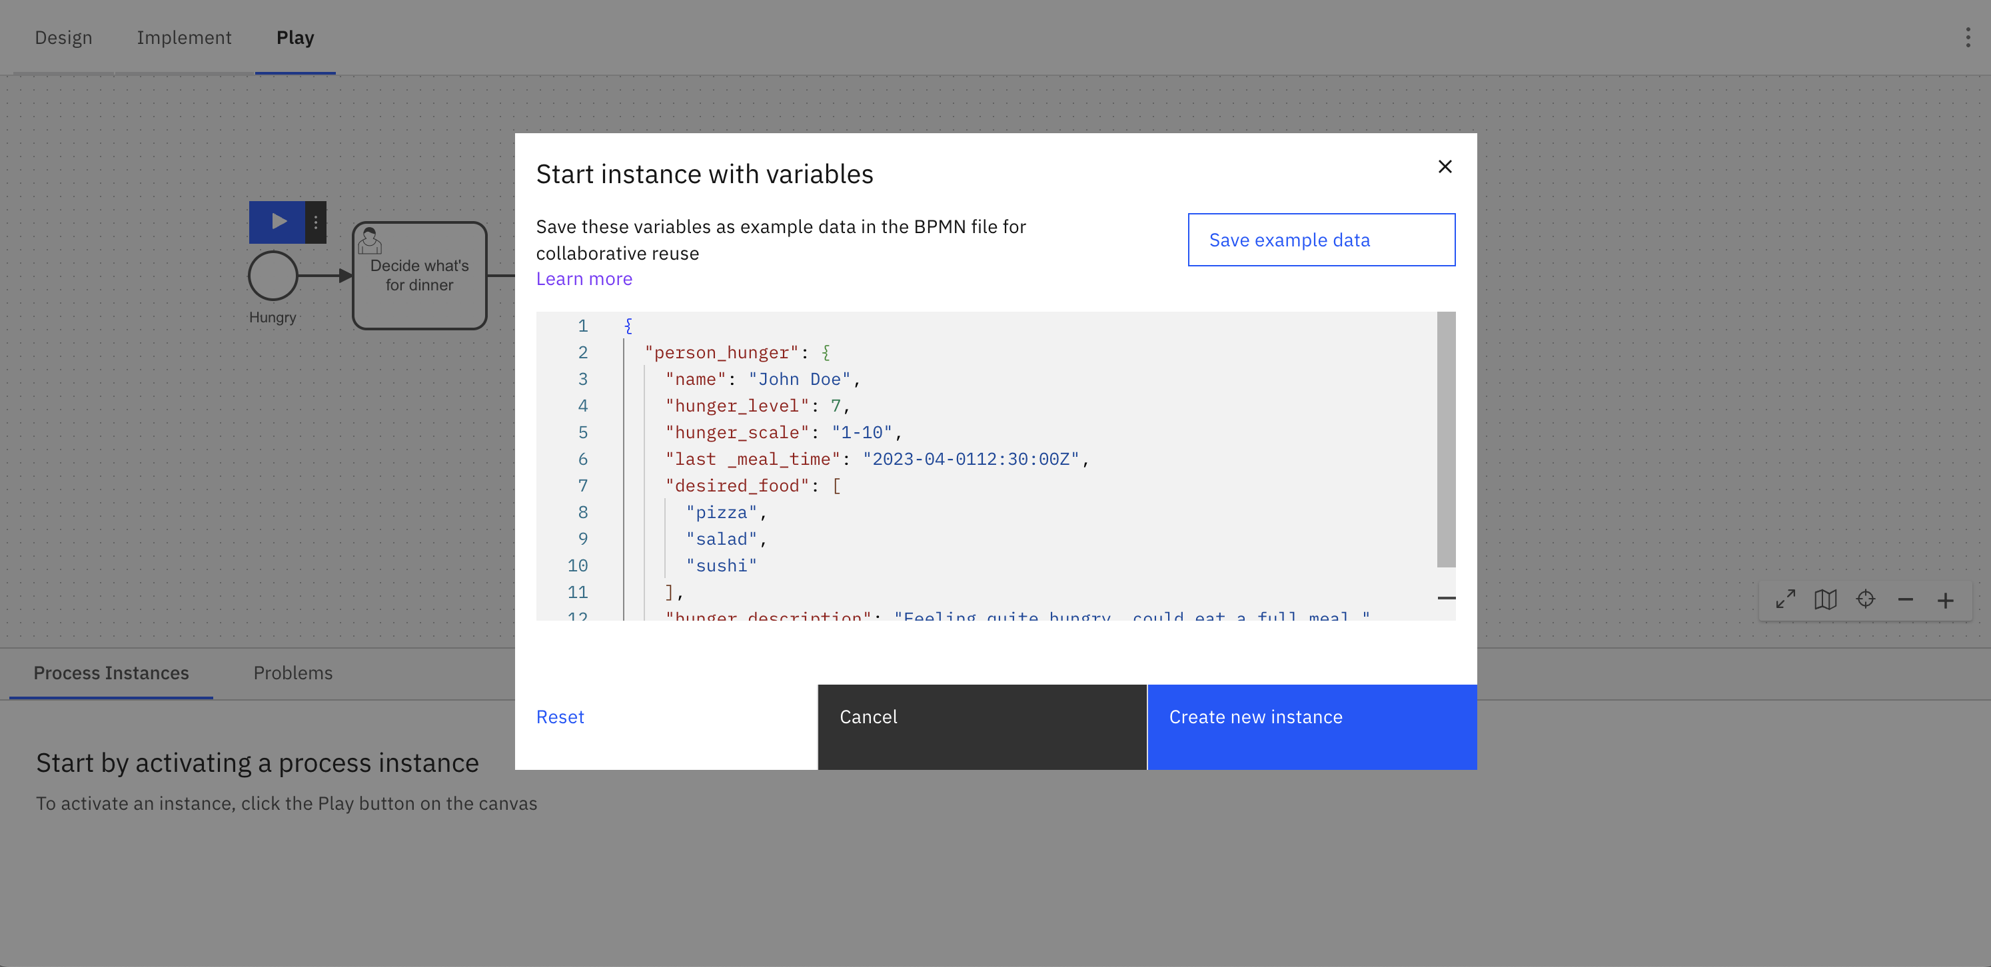The height and width of the screenshot is (967, 1991).
Task: Open the Process Instances tab
Action: point(111,673)
